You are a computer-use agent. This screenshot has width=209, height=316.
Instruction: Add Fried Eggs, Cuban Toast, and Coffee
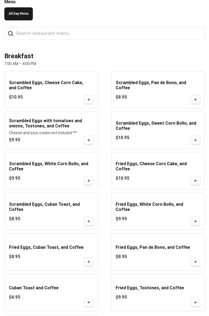(89, 262)
